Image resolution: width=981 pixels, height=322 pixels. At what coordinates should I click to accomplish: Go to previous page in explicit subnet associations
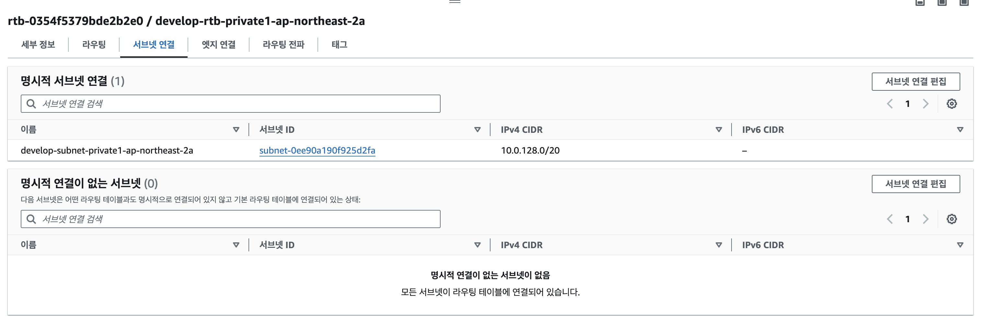pos(890,104)
